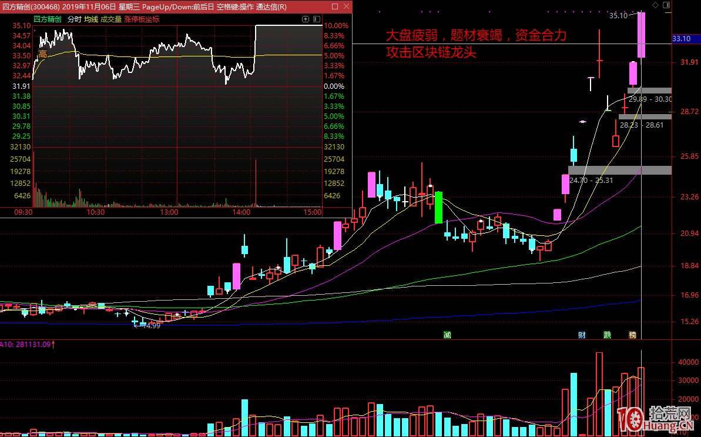Click the 35.10 high price label on K-line
701x437 pixels.
618,16
